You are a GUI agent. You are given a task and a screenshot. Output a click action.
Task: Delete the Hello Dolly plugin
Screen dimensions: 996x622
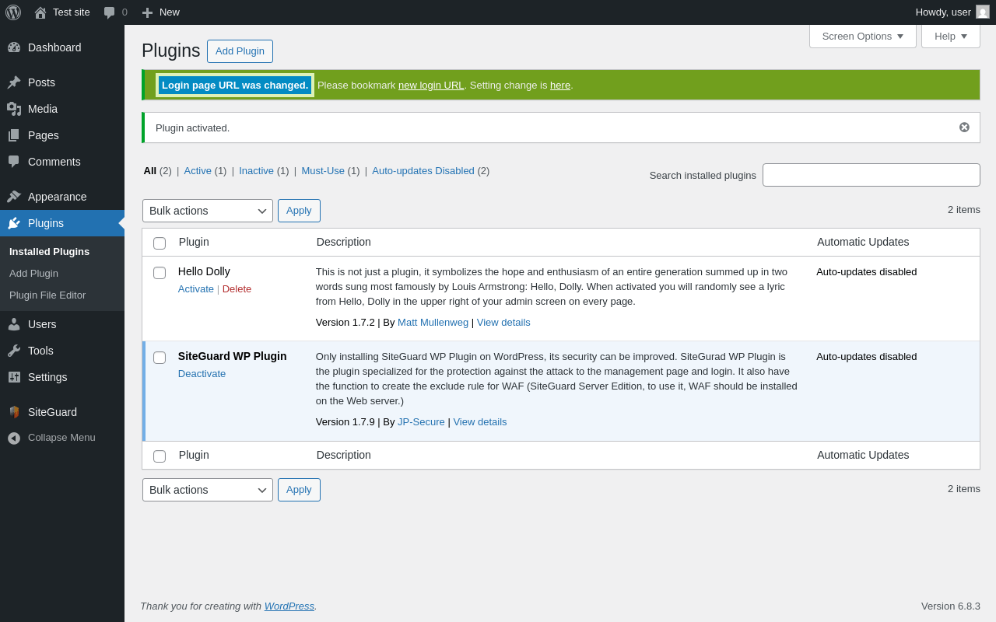pos(237,289)
